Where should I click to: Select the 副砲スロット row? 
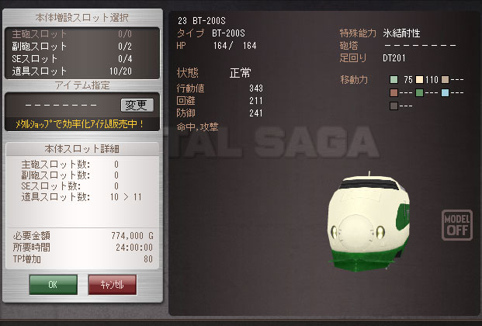[82, 47]
